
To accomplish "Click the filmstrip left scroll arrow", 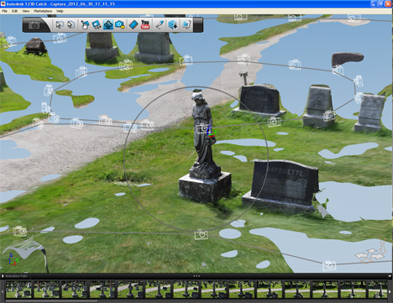I will (x=3, y=291).
